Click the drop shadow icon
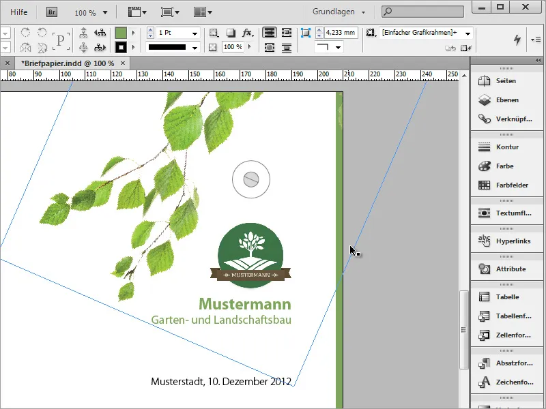Screen dimensions: 546x409 pos(231,33)
